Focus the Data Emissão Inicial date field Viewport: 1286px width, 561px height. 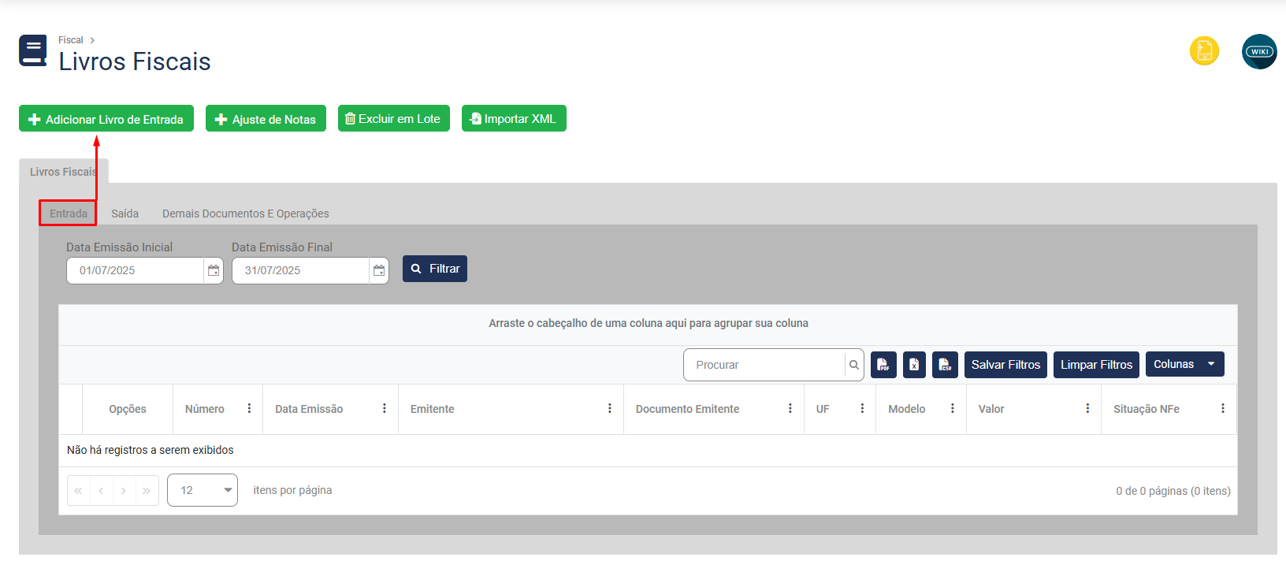[x=135, y=270]
